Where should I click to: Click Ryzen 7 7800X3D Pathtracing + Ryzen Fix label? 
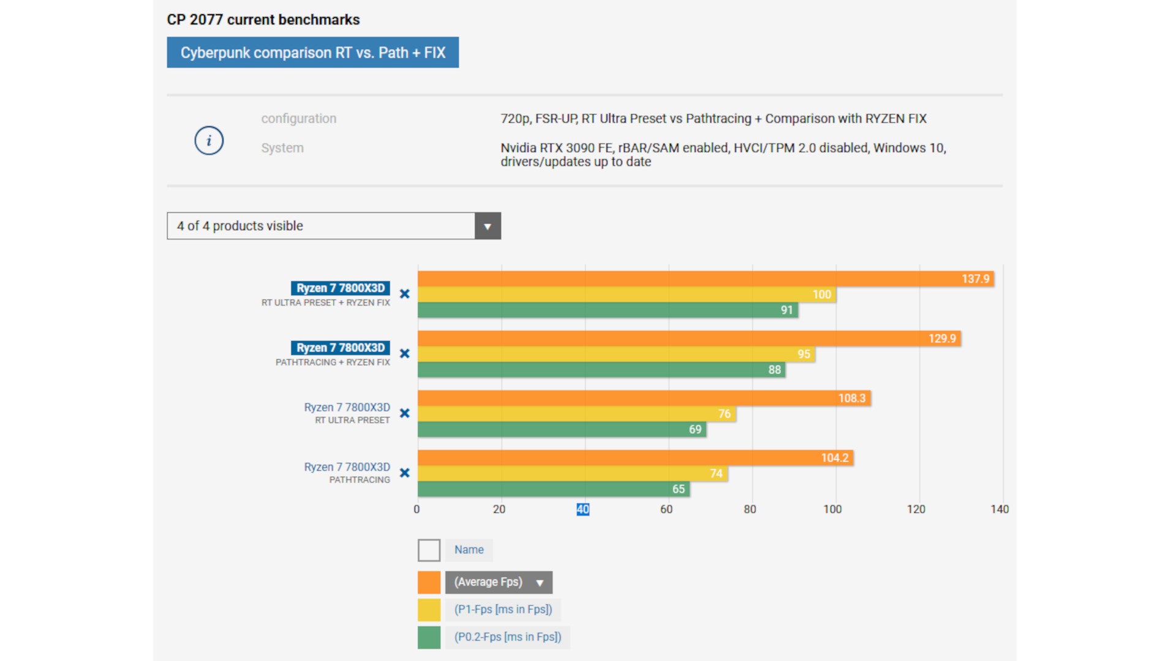click(341, 348)
